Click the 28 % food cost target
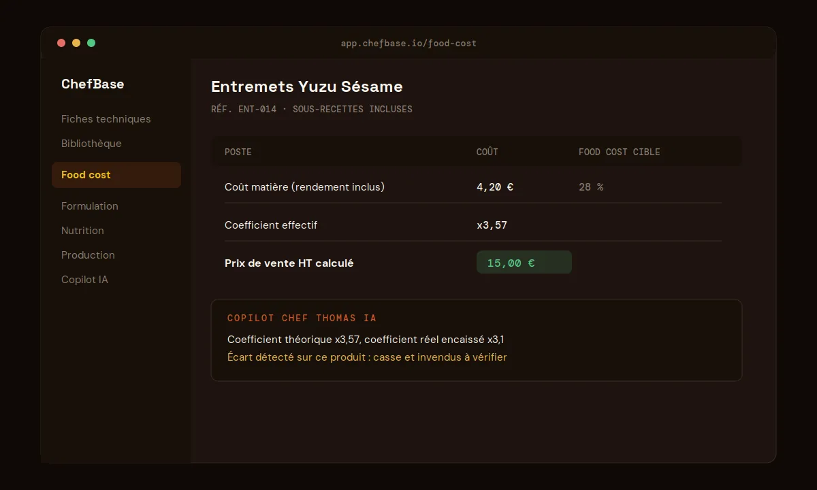Image resolution: width=817 pixels, height=490 pixels. tap(591, 186)
